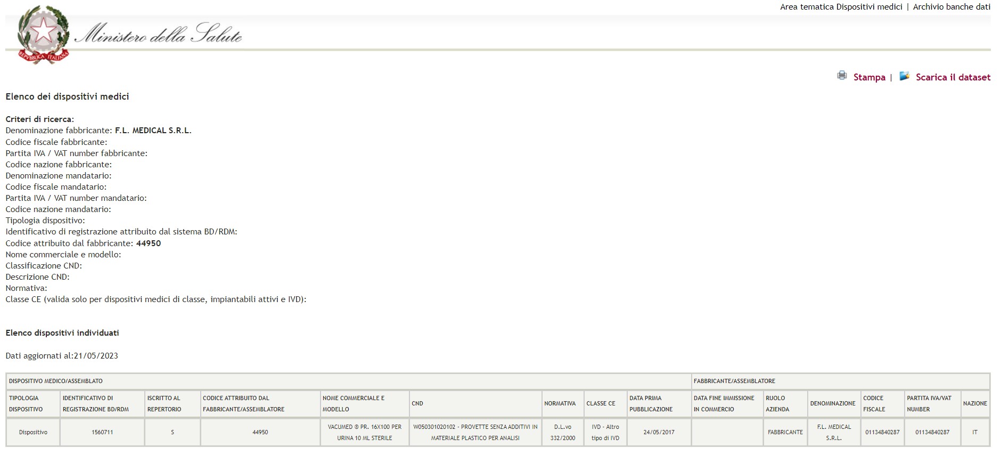Click the dataset download folder icon
Screen dimensions: 1001x455
pyautogui.click(x=904, y=76)
